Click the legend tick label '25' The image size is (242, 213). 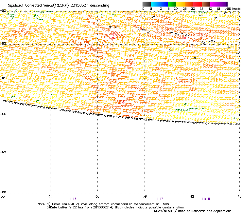coord(184,9)
